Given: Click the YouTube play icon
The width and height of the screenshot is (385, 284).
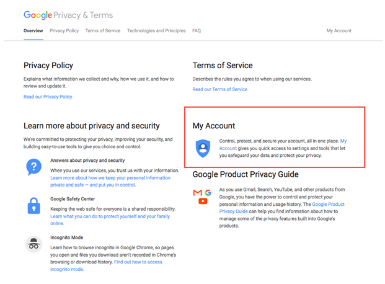Looking at the screenshot, I should click(x=203, y=201).
